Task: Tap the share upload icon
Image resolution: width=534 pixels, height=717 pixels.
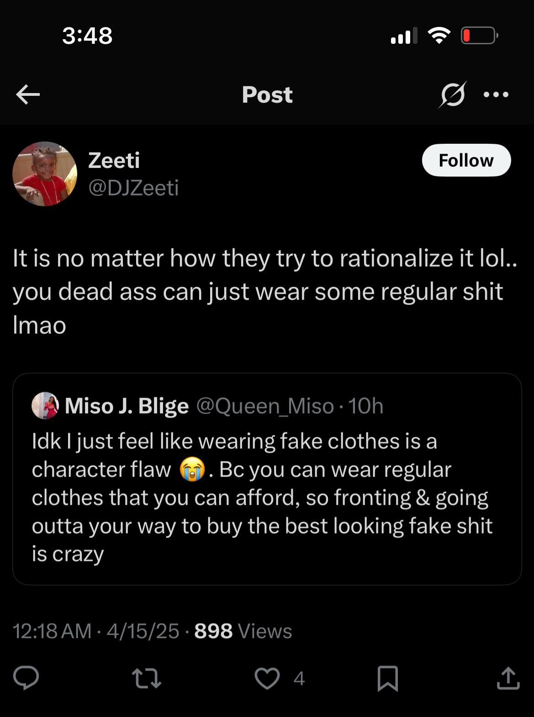Action: [x=508, y=678]
